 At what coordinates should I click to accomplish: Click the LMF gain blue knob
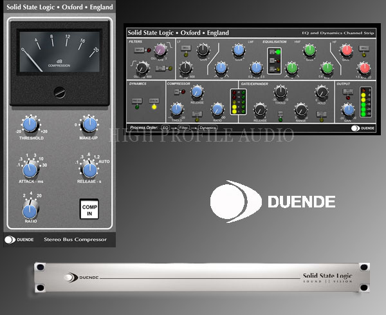click(x=238, y=50)
